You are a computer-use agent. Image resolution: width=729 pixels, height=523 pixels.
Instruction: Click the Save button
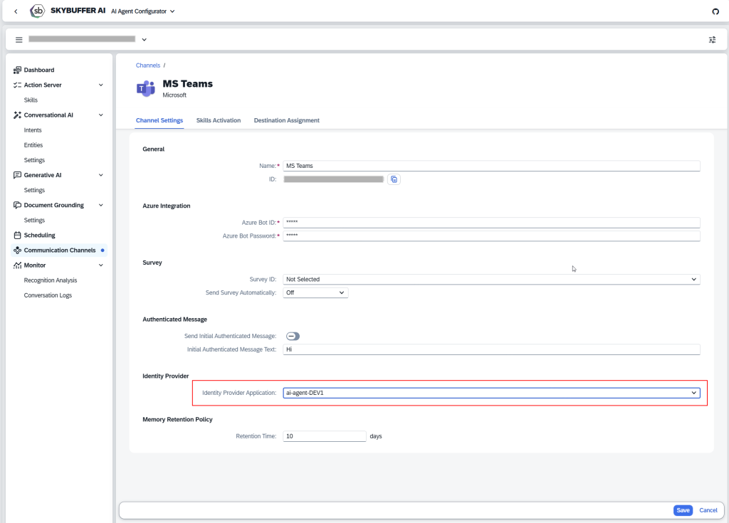pos(683,510)
